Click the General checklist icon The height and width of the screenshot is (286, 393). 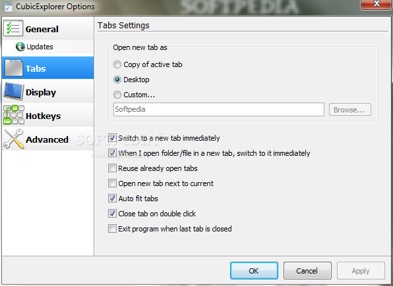pos(13,28)
